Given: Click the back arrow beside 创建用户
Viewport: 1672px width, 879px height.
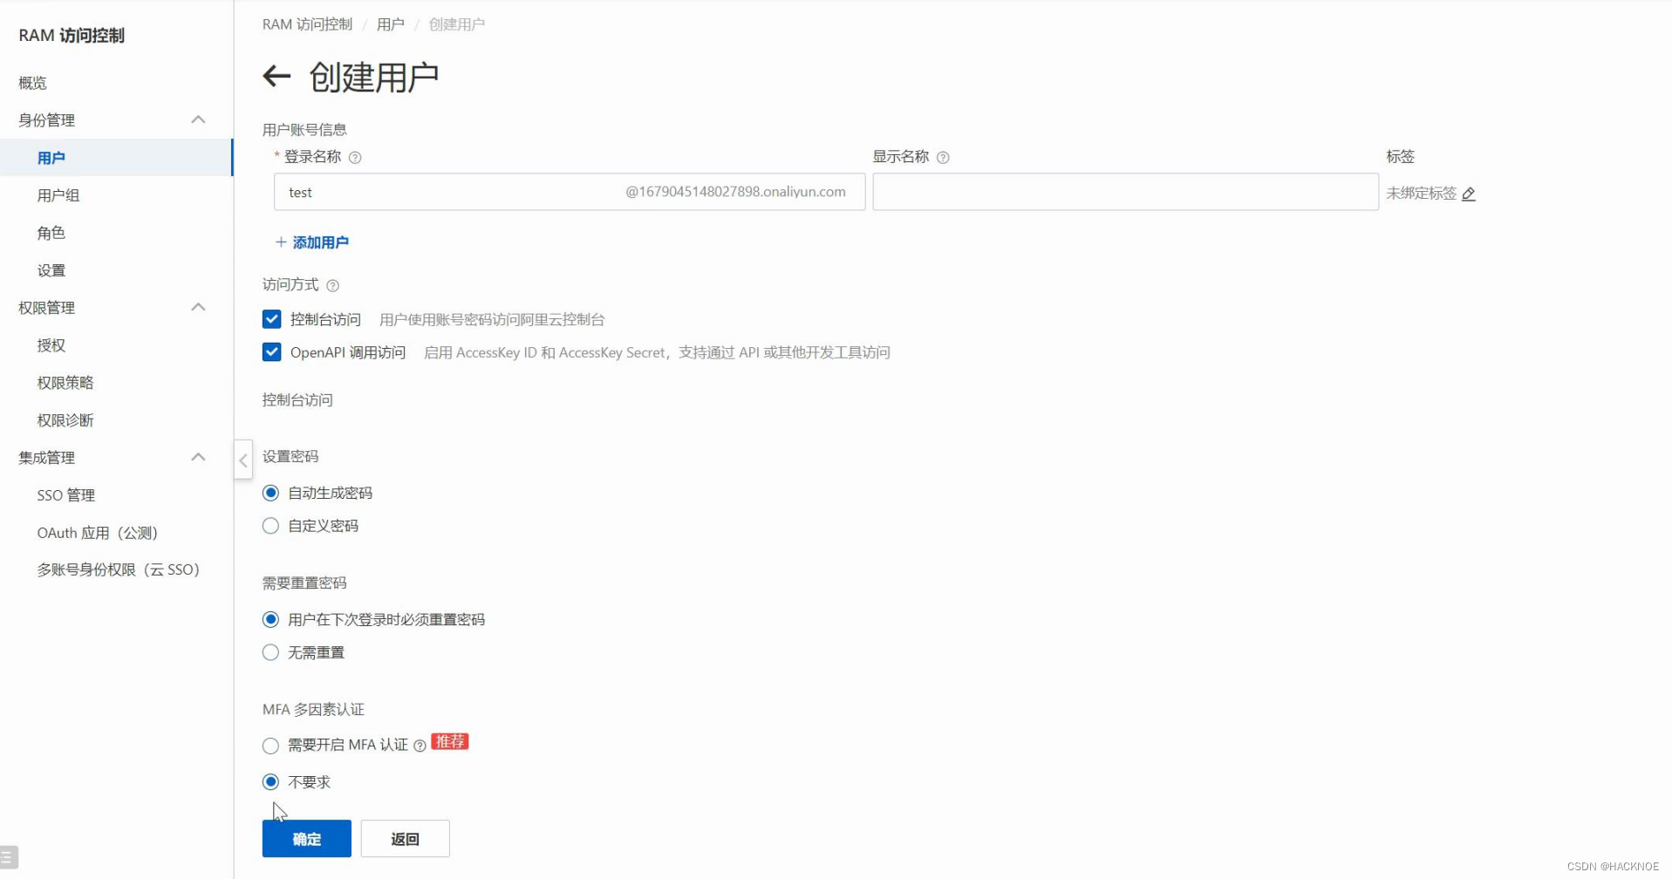Looking at the screenshot, I should 276,77.
